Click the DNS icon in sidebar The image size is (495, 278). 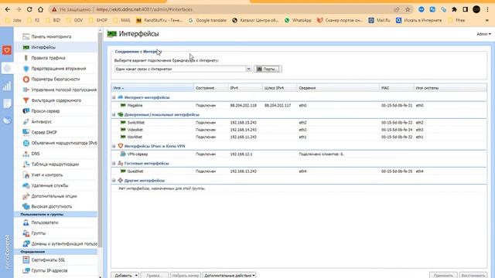tap(26, 154)
